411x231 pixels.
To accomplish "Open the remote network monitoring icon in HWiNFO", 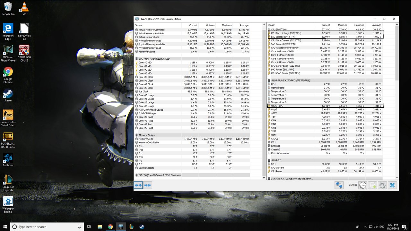I will tap(339, 185).
